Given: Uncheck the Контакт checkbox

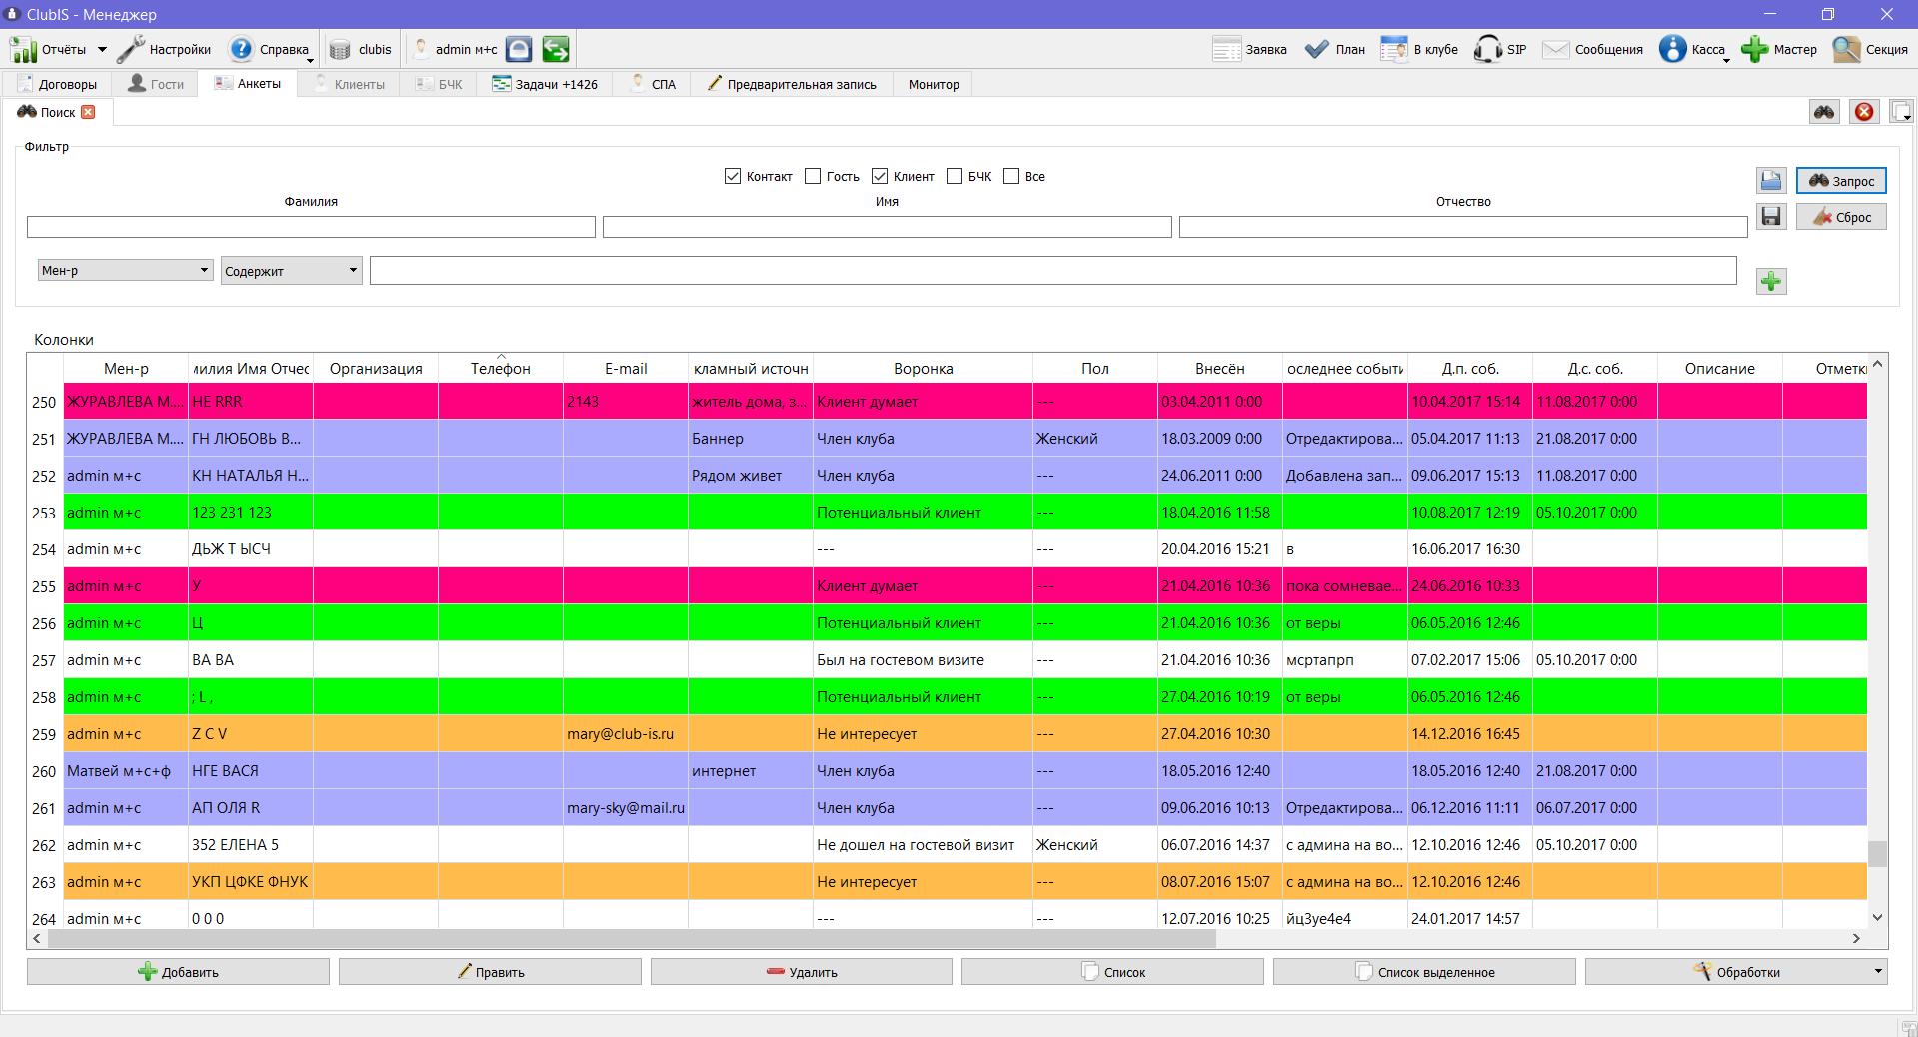Looking at the screenshot, I should point(733,176).
